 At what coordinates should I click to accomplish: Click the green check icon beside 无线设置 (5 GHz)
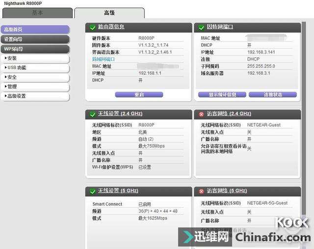(x=93, y=191)
